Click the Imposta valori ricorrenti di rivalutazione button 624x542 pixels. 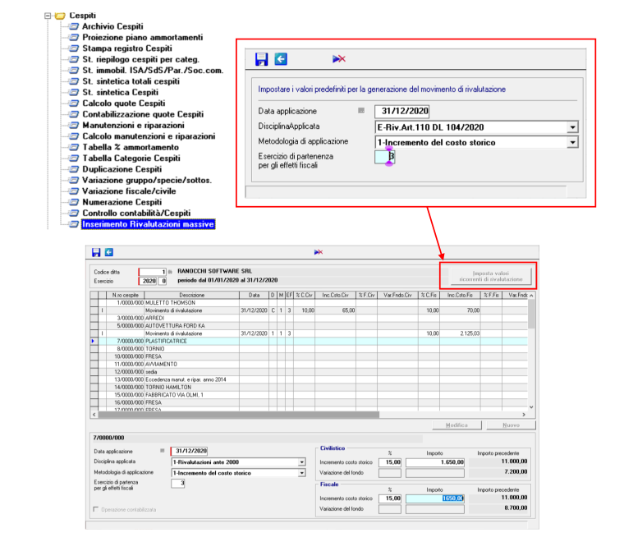click(x=491, y=276)
